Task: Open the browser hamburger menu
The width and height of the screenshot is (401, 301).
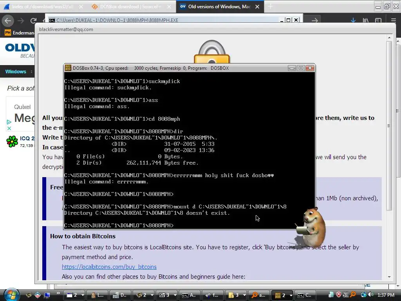Action: coord(393,20)
